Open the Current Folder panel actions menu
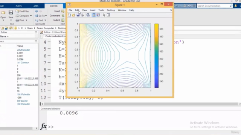Viewport: 241px width, 135px height. click(36, 32)
